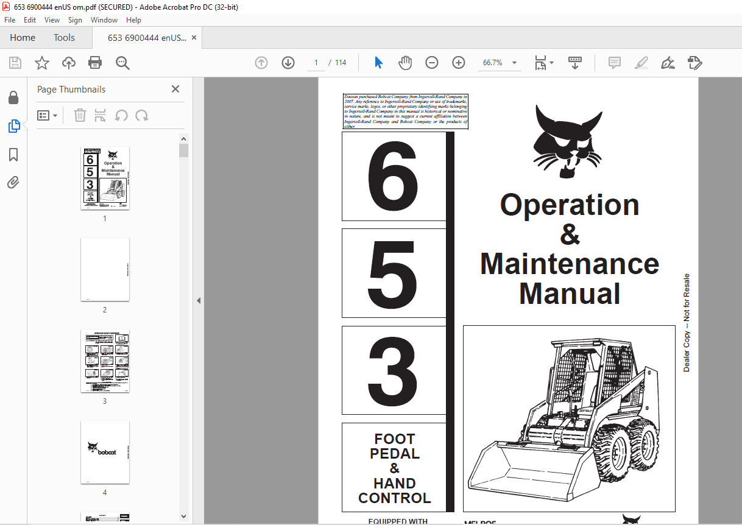742x525 pixels.
Task: Zoom out with the minus icon
Action: click(432, 63)
